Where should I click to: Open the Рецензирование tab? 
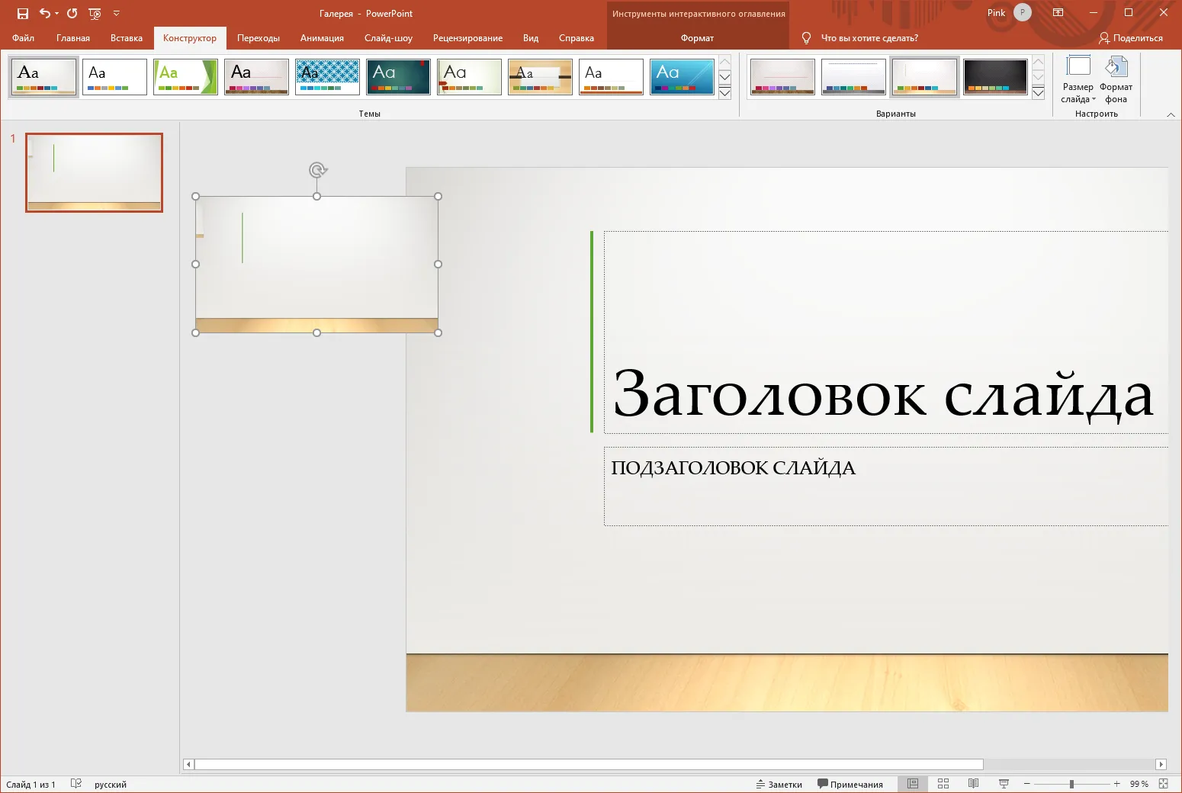click(467, 38)
